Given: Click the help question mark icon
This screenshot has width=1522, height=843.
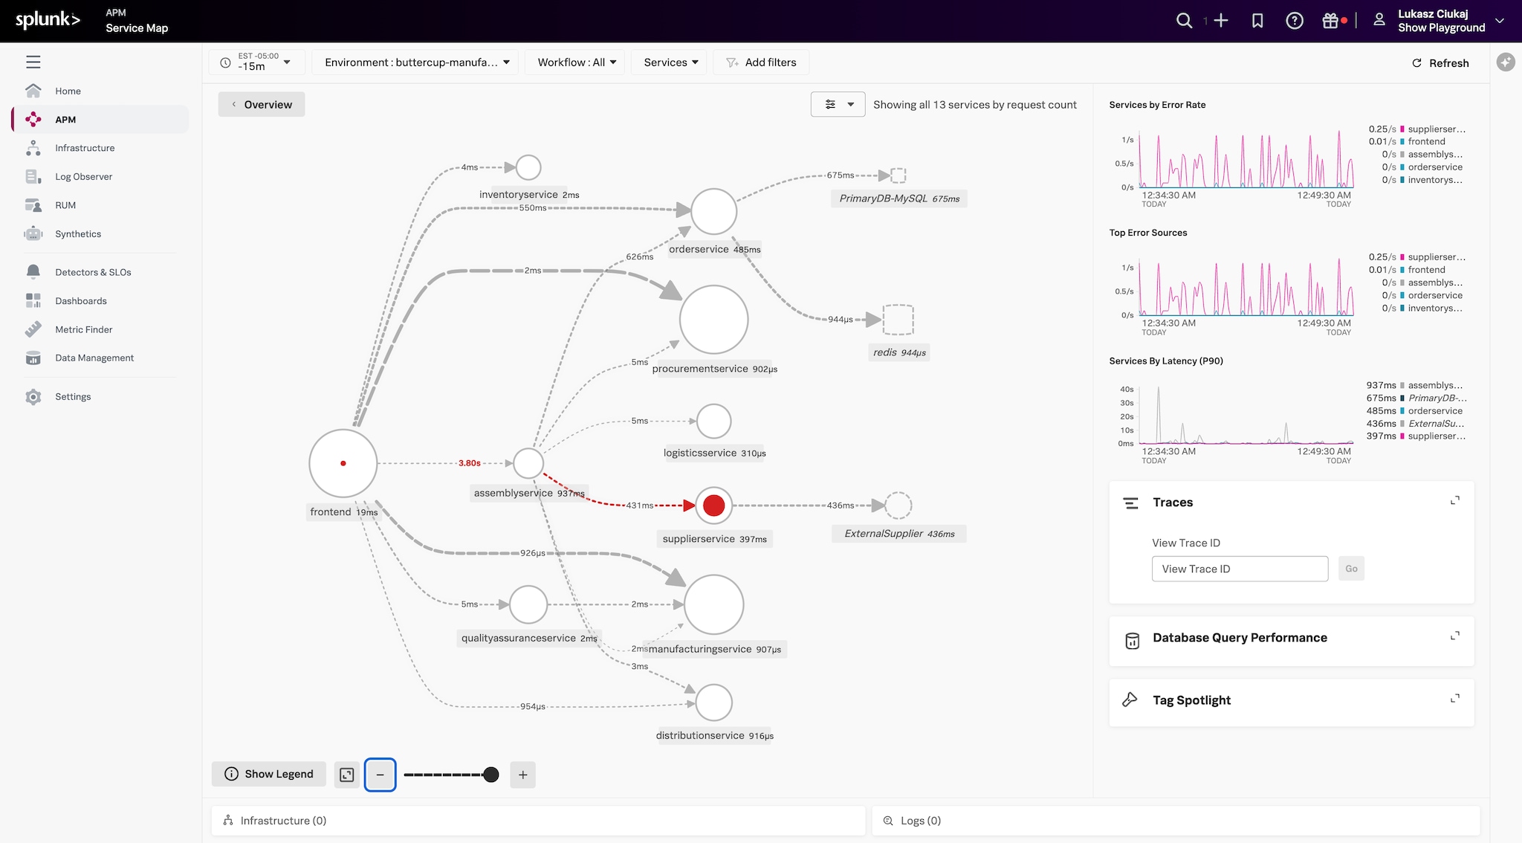Looking at the screenshot, I should [1295, 21].
